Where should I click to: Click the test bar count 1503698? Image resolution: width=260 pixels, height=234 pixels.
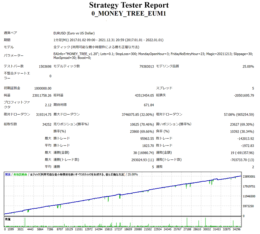pos(45,66)
